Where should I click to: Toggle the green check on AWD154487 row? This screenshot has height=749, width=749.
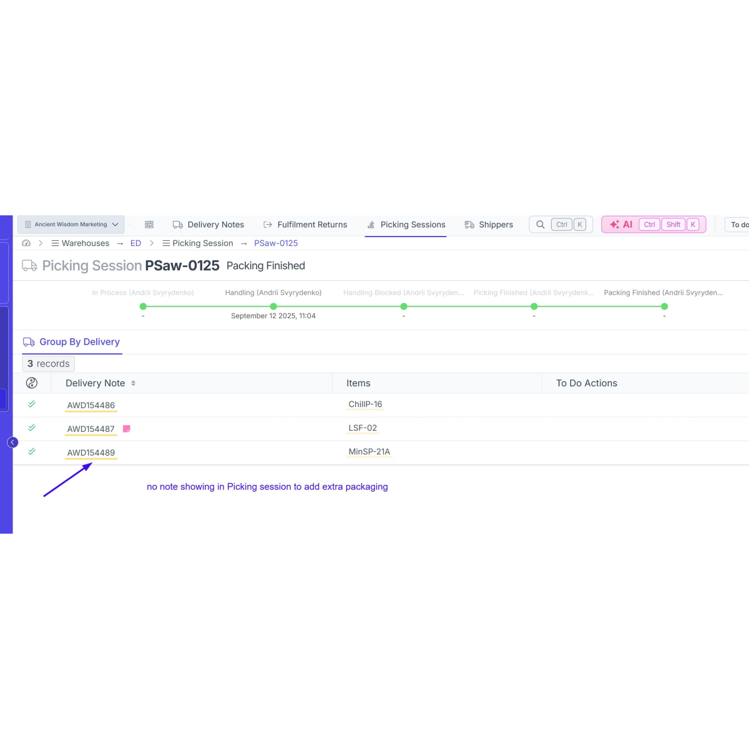[32, 428]
